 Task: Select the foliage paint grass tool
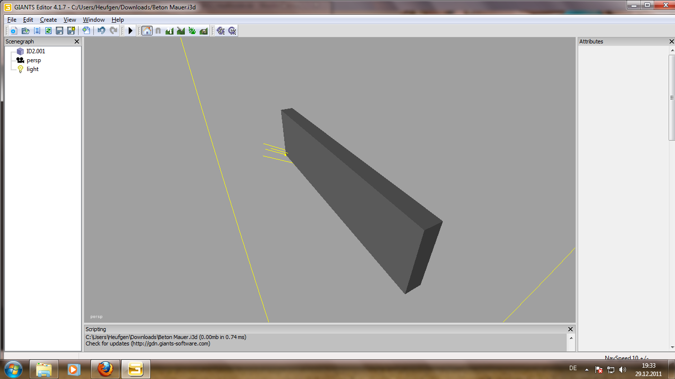point(192,31)
